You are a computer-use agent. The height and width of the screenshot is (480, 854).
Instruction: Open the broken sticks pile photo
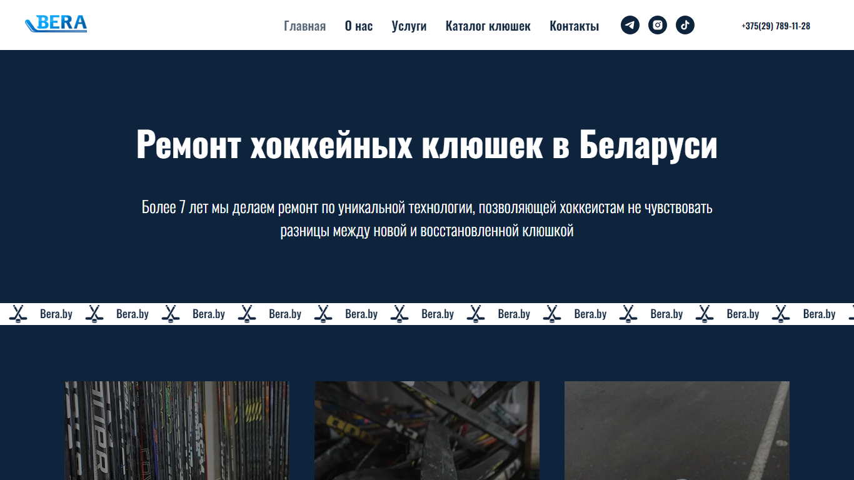point(427,431)
